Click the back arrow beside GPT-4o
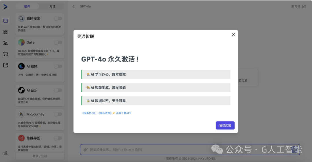312x162 pixels. [73, 7]
